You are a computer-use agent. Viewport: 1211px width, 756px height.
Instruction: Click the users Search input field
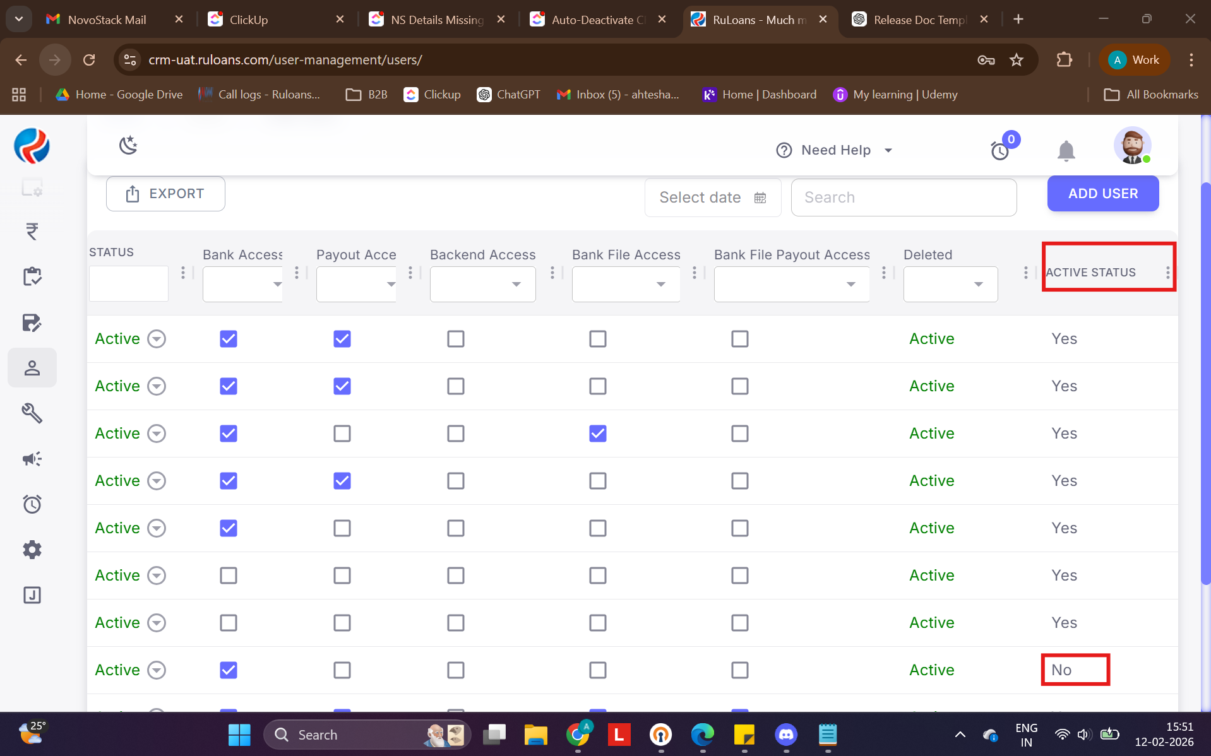pyautogui.click(x=904, y=198)
